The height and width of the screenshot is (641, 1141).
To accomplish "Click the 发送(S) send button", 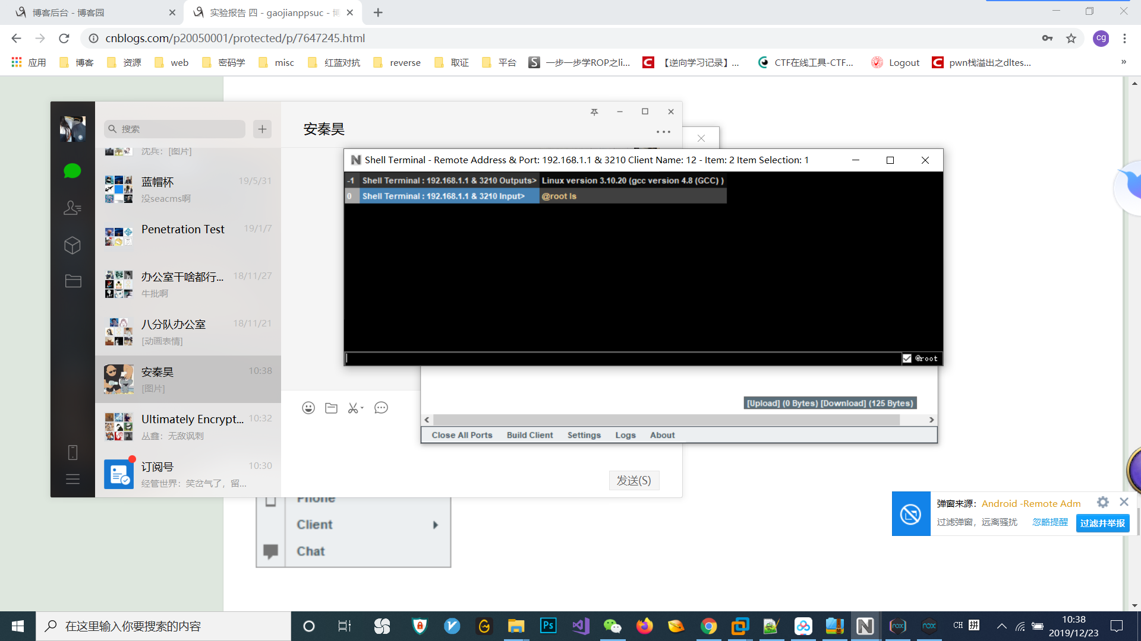I will 633,481.
